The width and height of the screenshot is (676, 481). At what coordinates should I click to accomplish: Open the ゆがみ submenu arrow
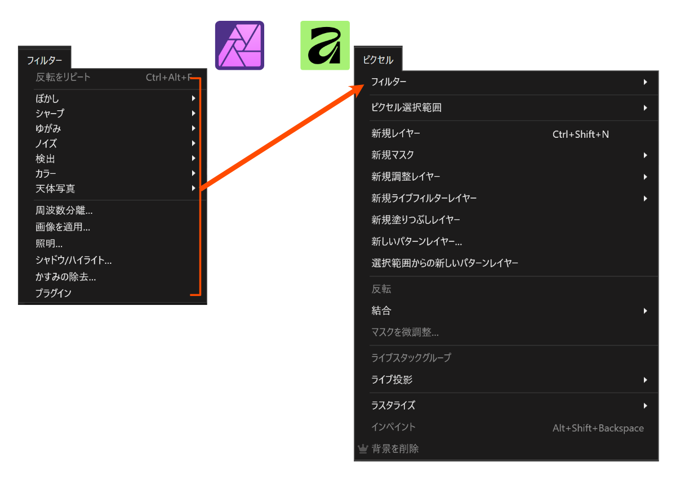click(x=194, y=128)
